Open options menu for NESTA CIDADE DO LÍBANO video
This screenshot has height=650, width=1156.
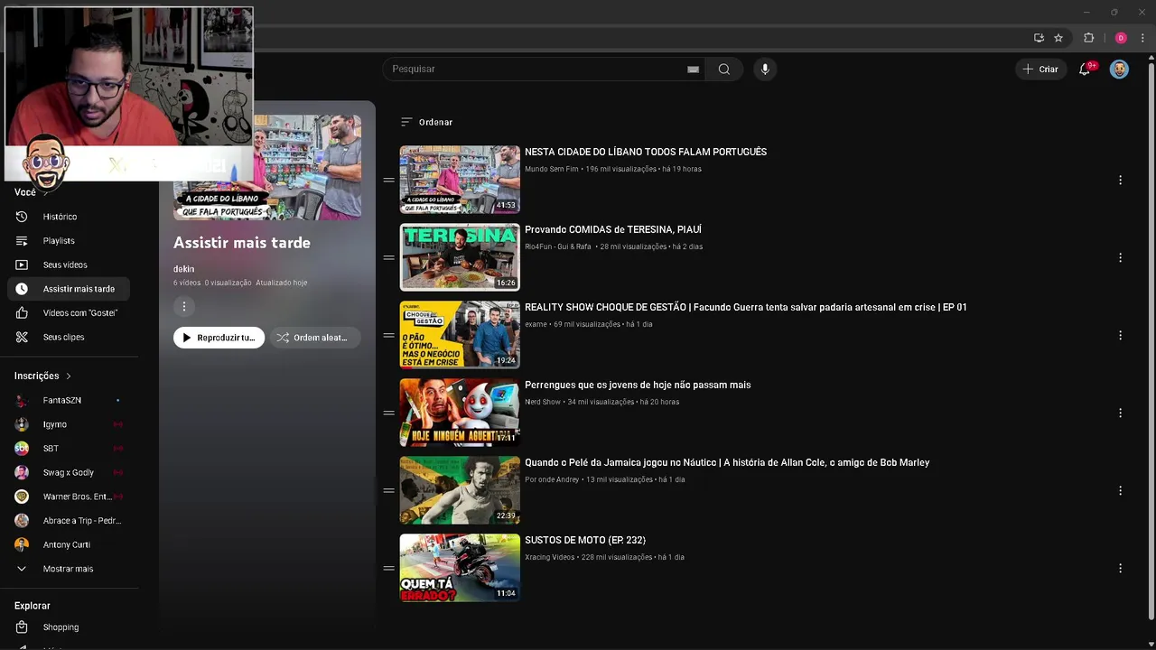1120,180
